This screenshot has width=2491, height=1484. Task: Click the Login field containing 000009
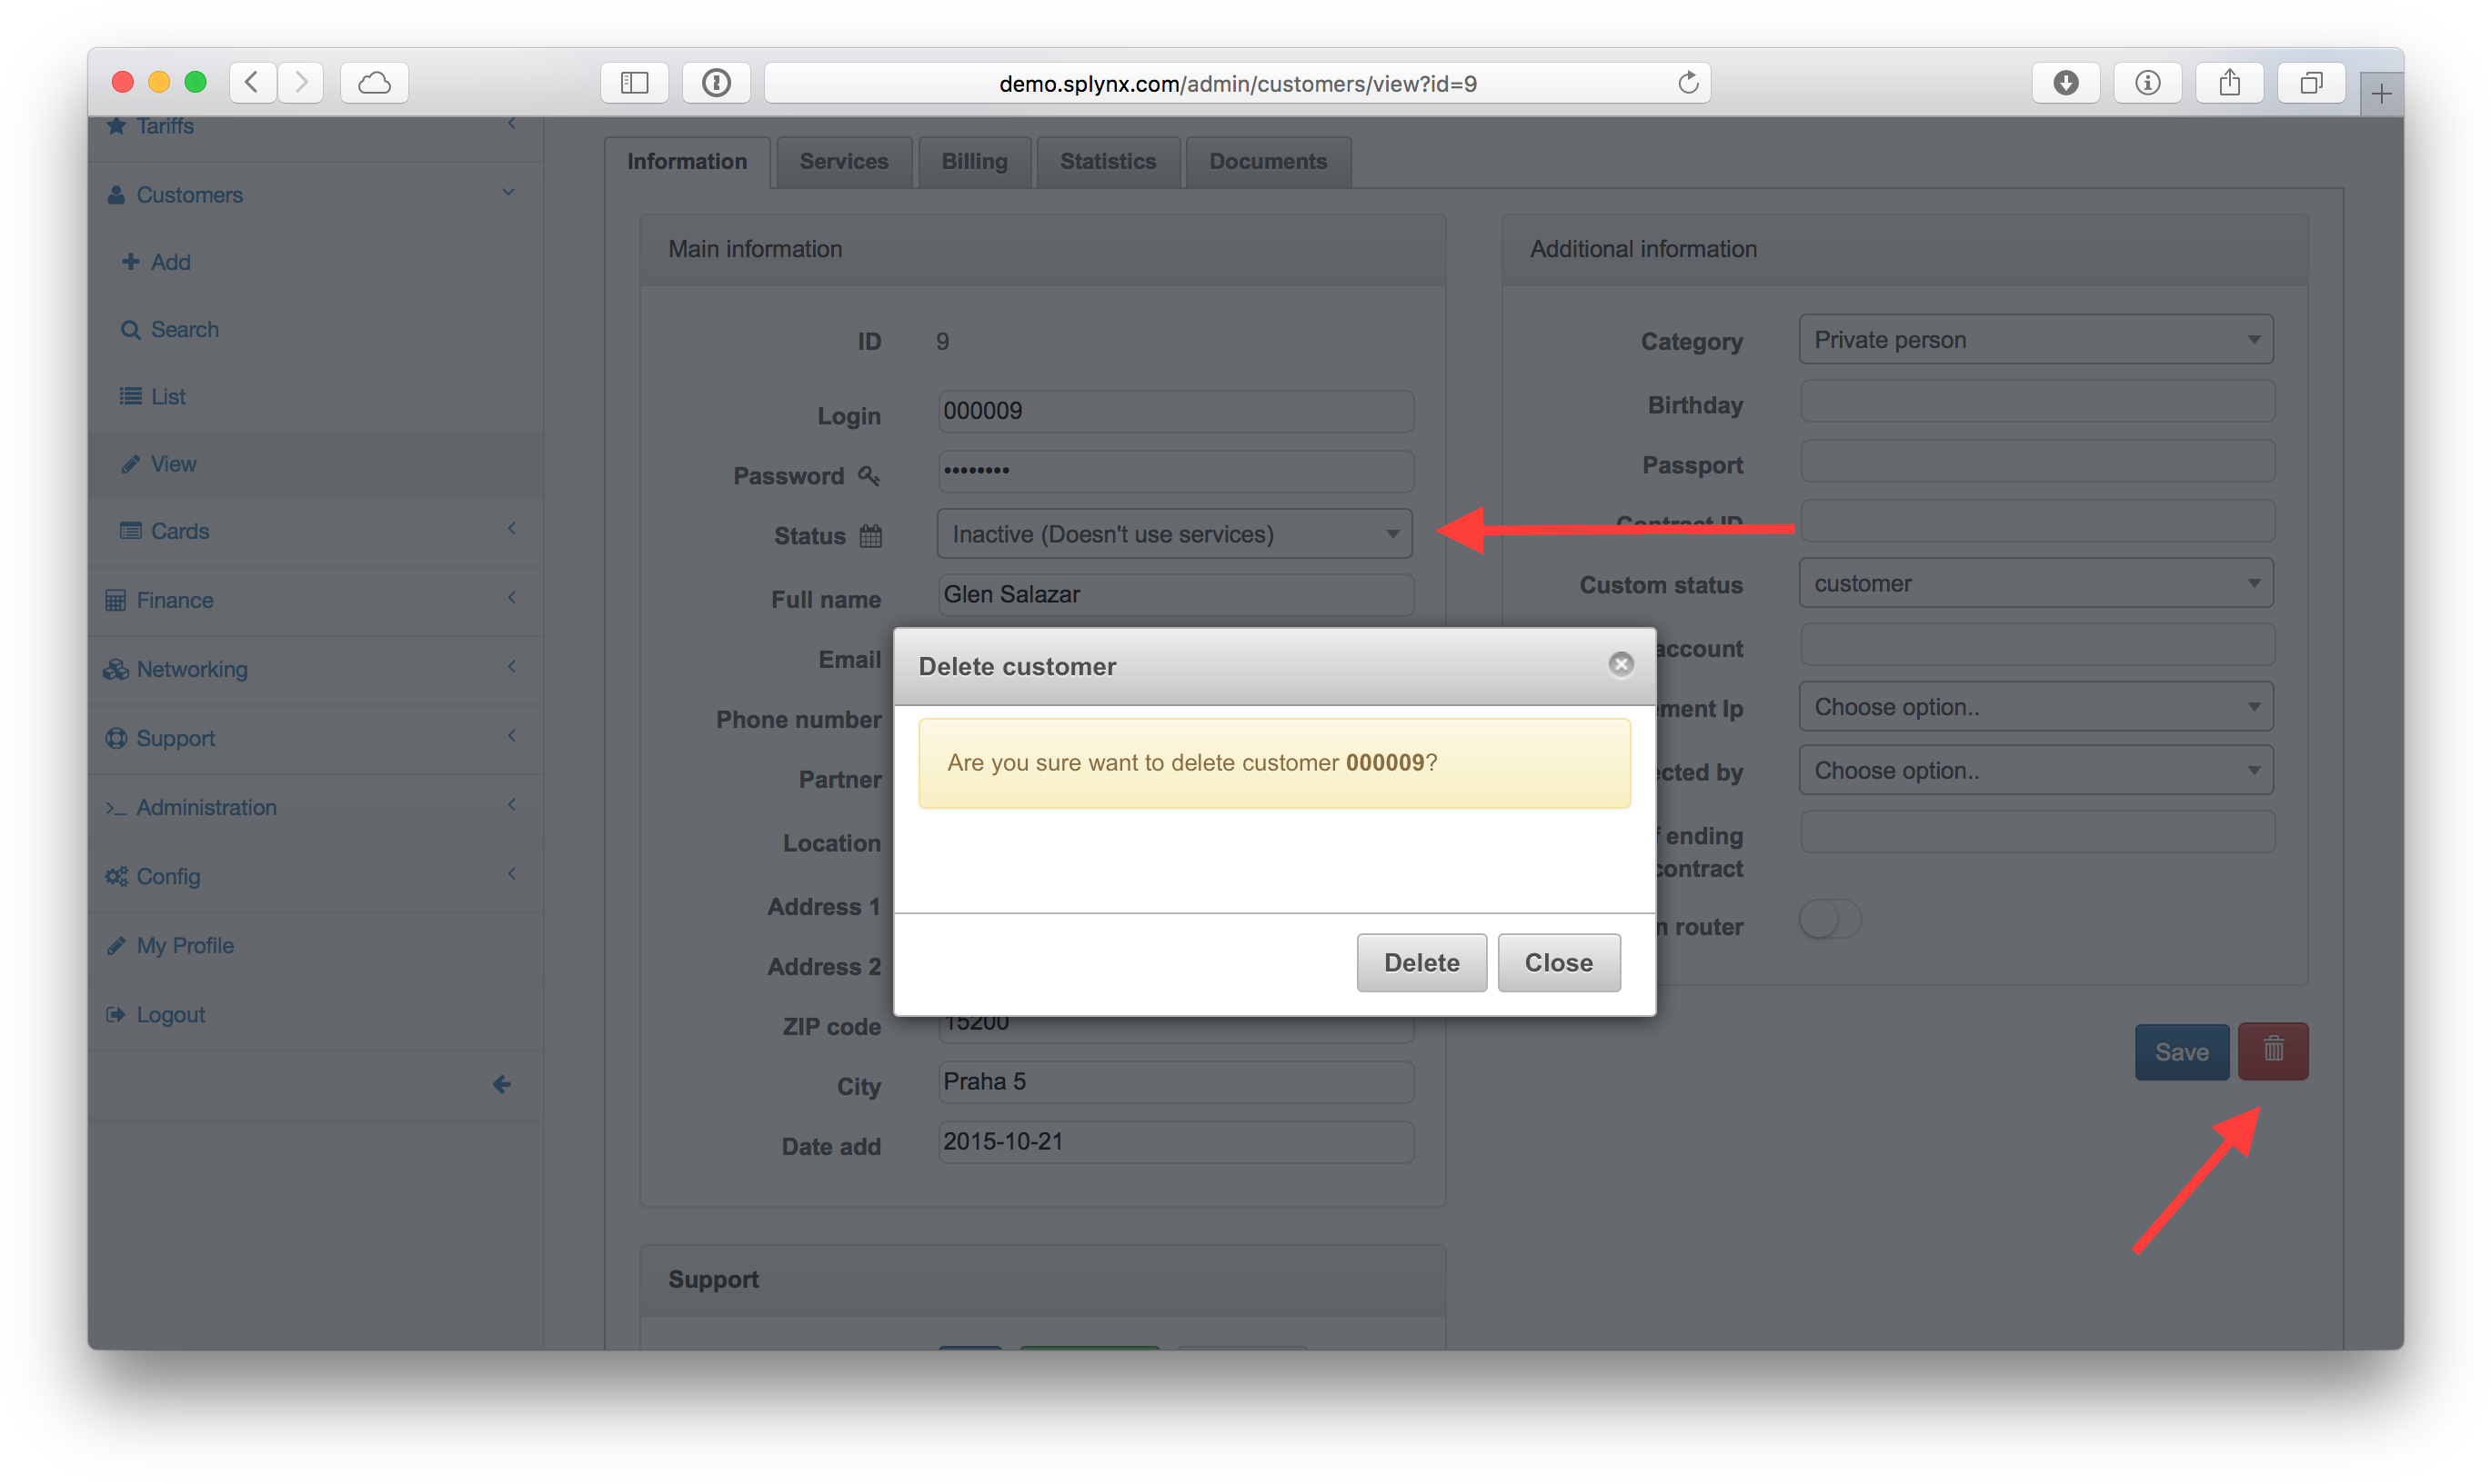1175,411
